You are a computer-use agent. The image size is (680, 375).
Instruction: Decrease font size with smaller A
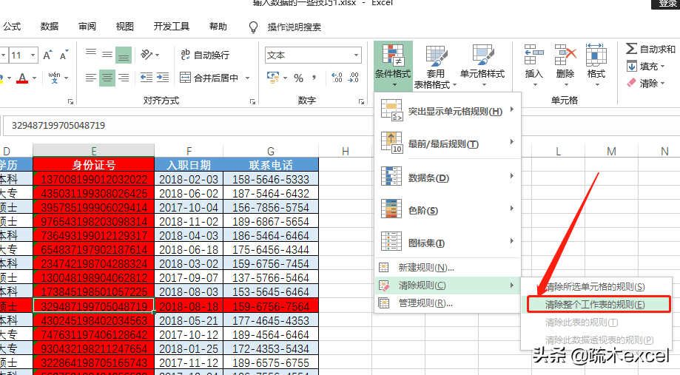click(x=64, y=55)
